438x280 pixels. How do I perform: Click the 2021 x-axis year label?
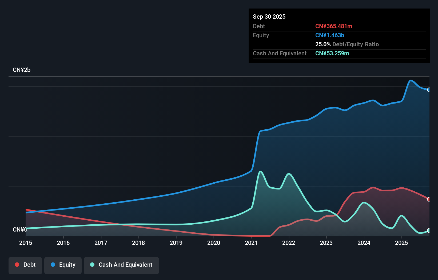(x=251, y=243)
